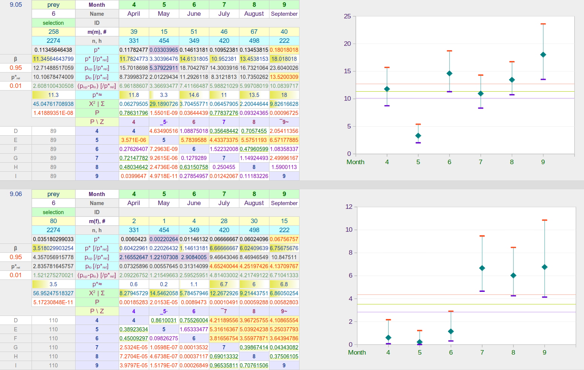Screen dimensions: 584x370
Task: Select the month 5 diamond marker in the top chart
Action: pyautogui.click(x=418, y=136)
